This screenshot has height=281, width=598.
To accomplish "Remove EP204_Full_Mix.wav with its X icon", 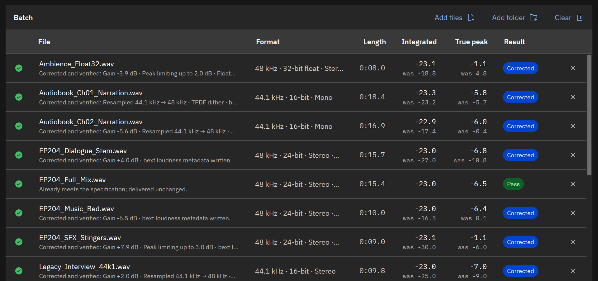I will pyautogui.click(x=573, y=184).
